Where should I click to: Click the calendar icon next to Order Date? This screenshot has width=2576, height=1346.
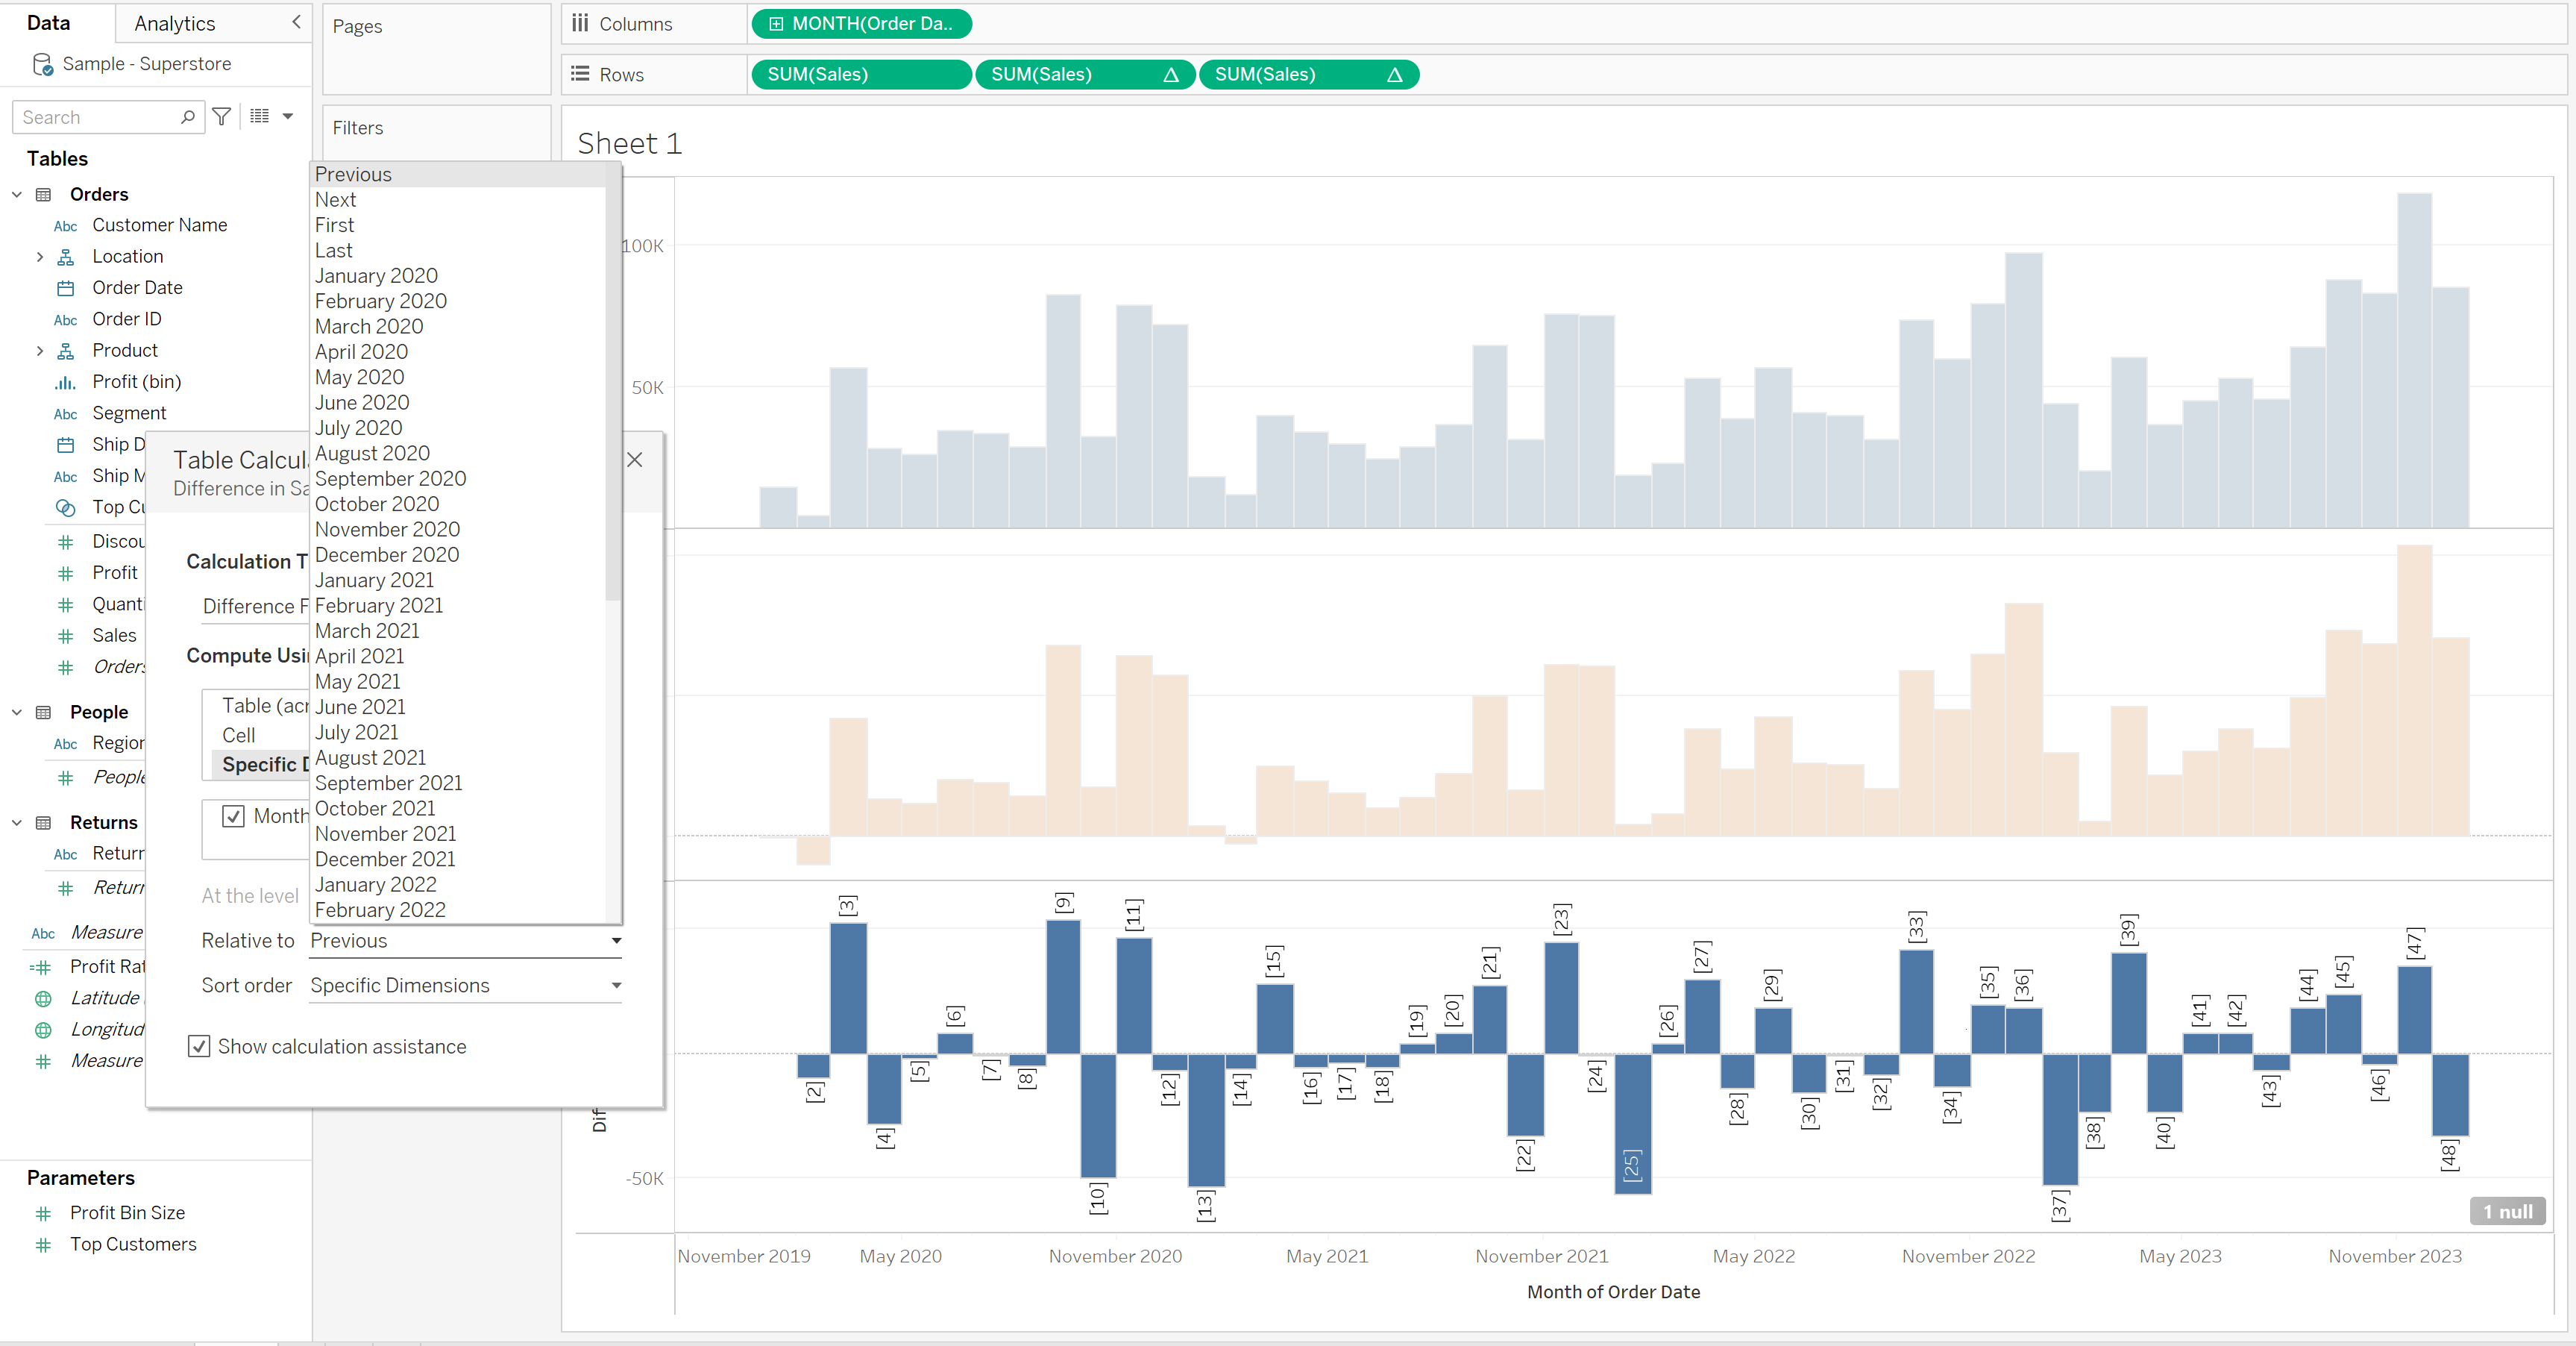pyautogui.click(x=66, y=288)
